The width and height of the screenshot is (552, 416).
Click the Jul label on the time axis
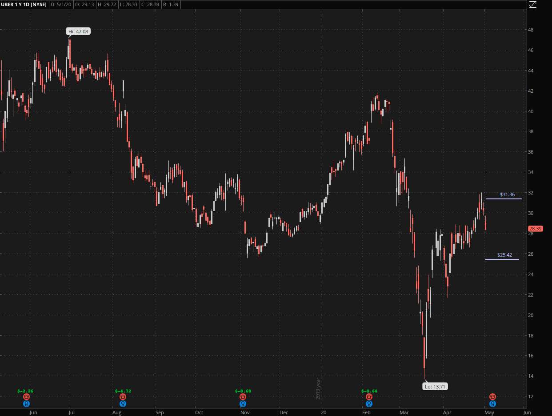[x=72, y=412]
